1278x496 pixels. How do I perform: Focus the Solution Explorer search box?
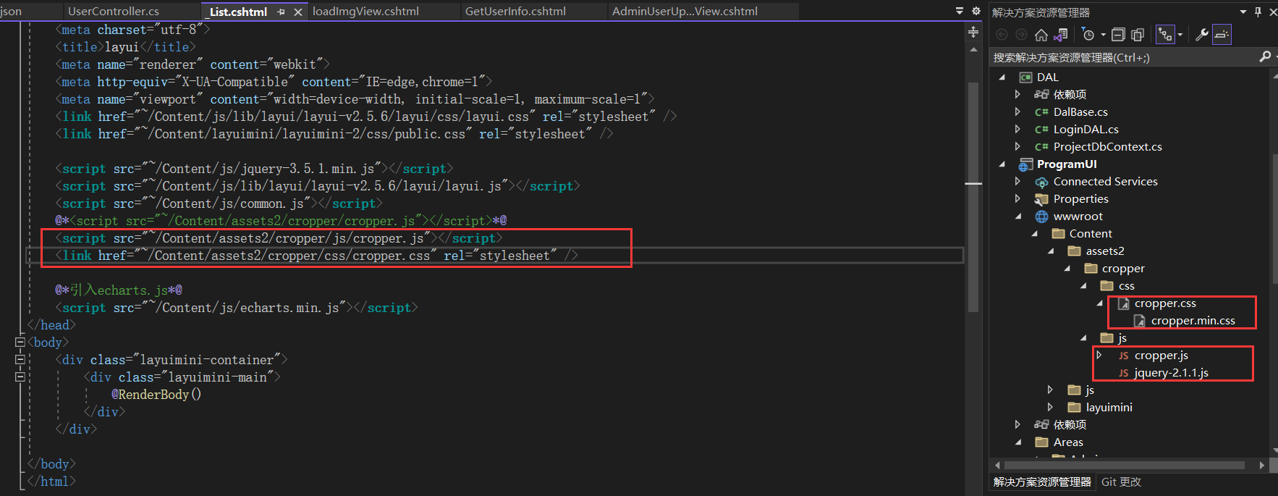click(x=1123, y=57)
